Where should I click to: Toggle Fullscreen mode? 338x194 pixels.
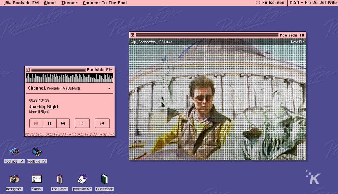point(270,3)
